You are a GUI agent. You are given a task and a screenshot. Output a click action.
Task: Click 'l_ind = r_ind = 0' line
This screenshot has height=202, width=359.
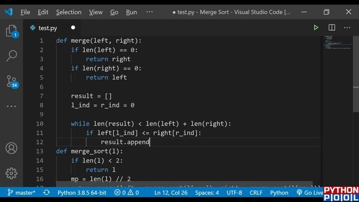pyautogui.click(x=103, y=105)
